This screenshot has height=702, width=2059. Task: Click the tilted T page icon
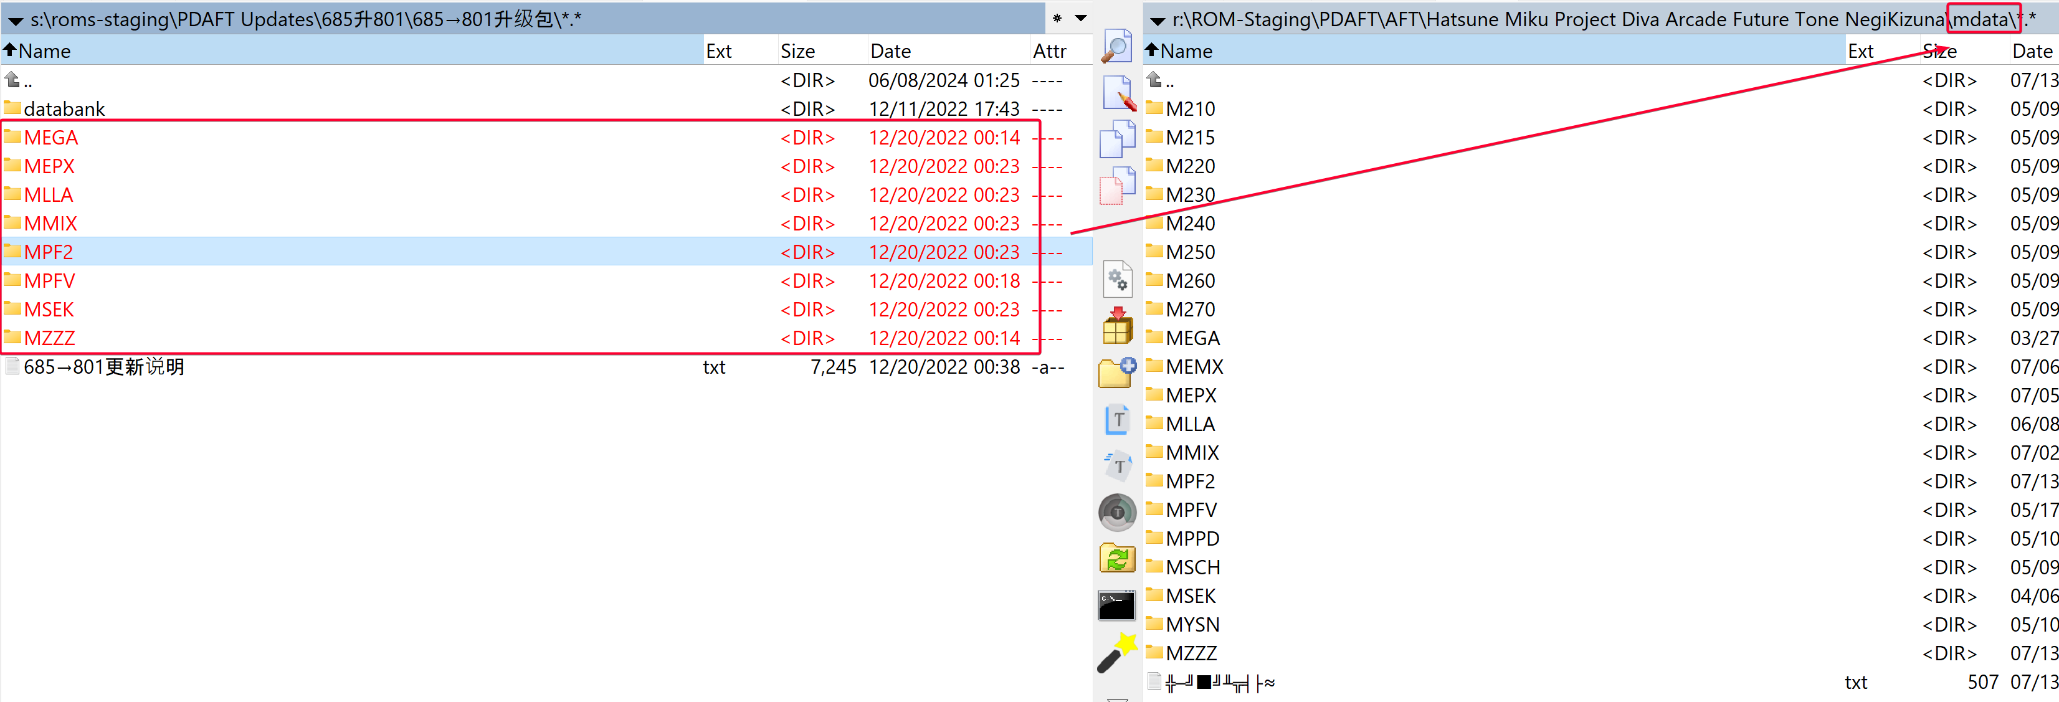1118,466
